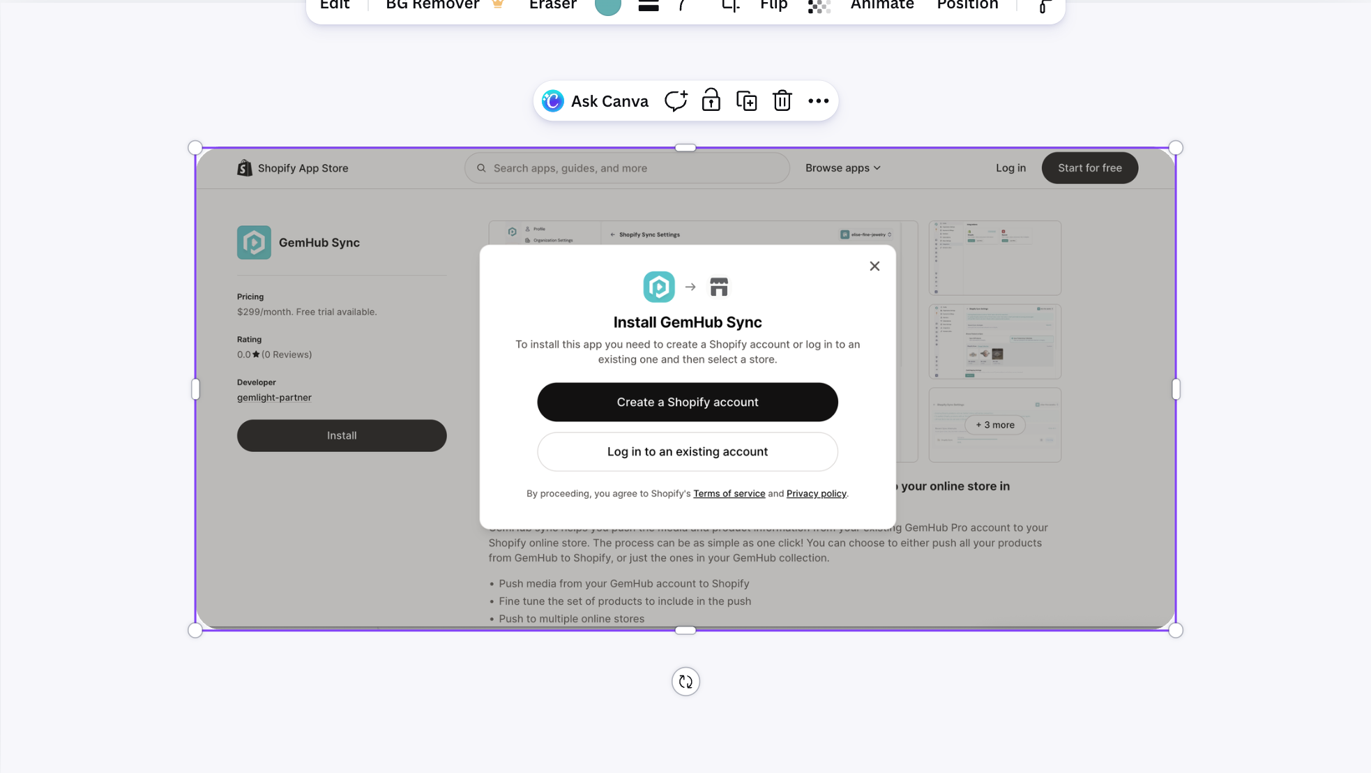
Task: Launch the BG Remover tool
Action: pyautogui.click(x=444, y=6)
